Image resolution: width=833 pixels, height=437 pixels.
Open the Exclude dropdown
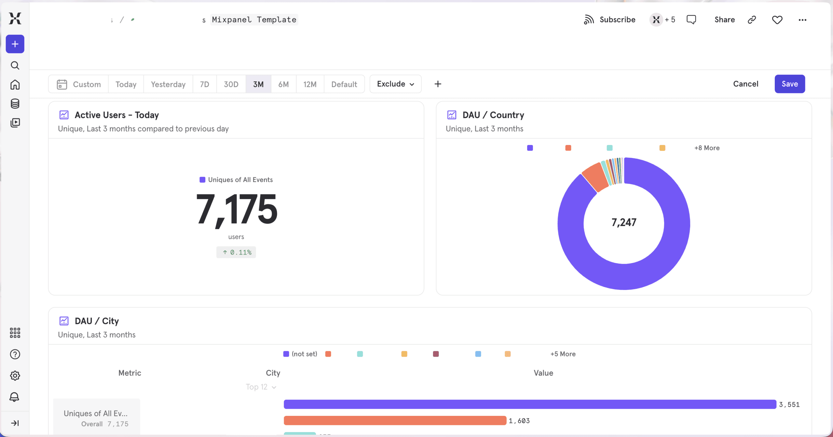tap(395, 84)
